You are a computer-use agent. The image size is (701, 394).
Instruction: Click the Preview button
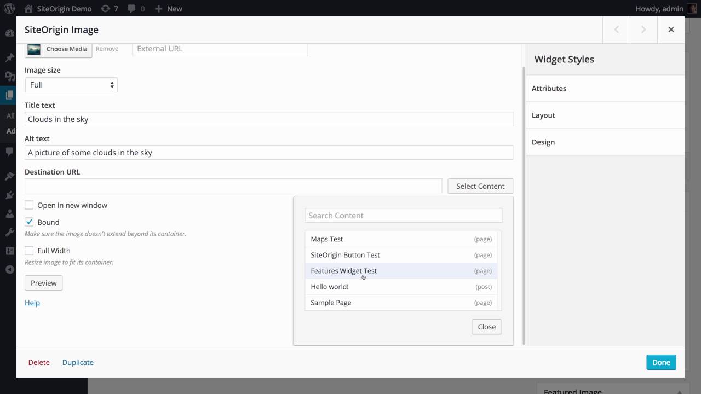(44, 283)
